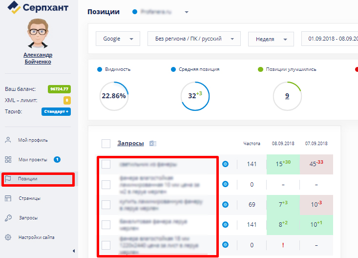
Task: Toggle the select-all checkbox beside Запросы
Action: click(106, 144)
